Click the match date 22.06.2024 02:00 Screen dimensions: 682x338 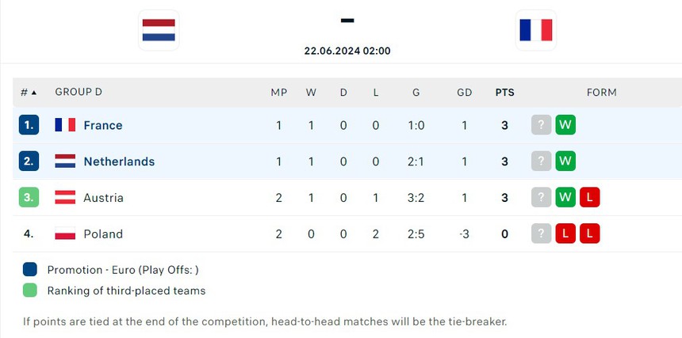pos(347,51)
